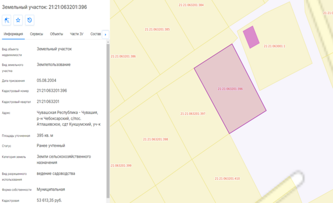Open the Сервисы tab
333x203 pixels.
36,34
